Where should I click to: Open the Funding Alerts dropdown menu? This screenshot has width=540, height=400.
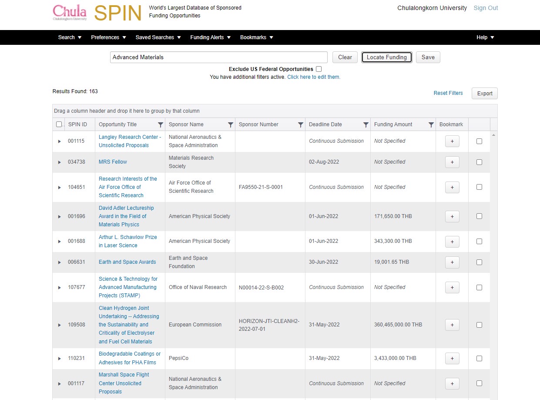point(210,37)
